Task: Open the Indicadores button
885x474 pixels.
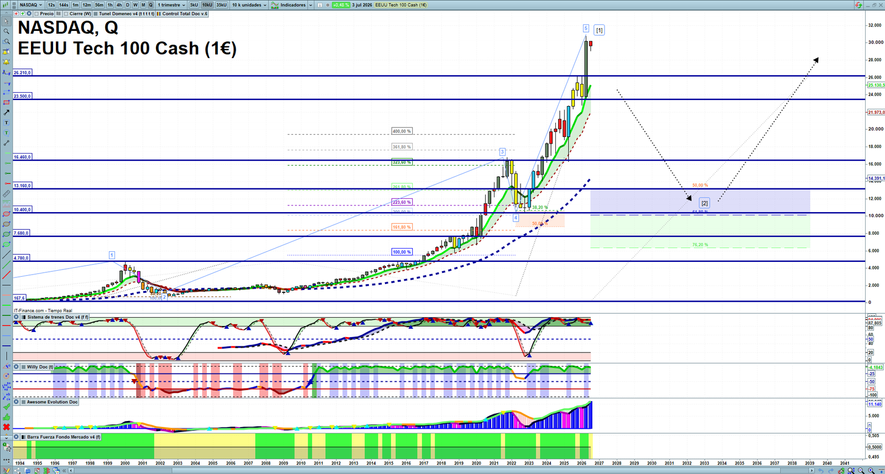Action: click(291, 5)
